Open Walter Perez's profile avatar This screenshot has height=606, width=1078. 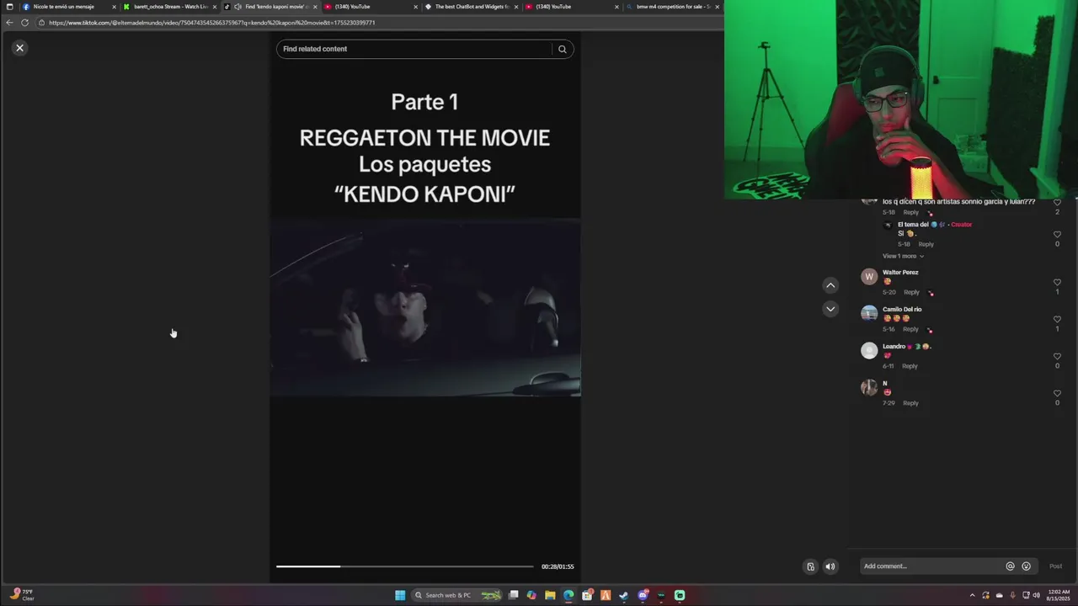point(869,277)
